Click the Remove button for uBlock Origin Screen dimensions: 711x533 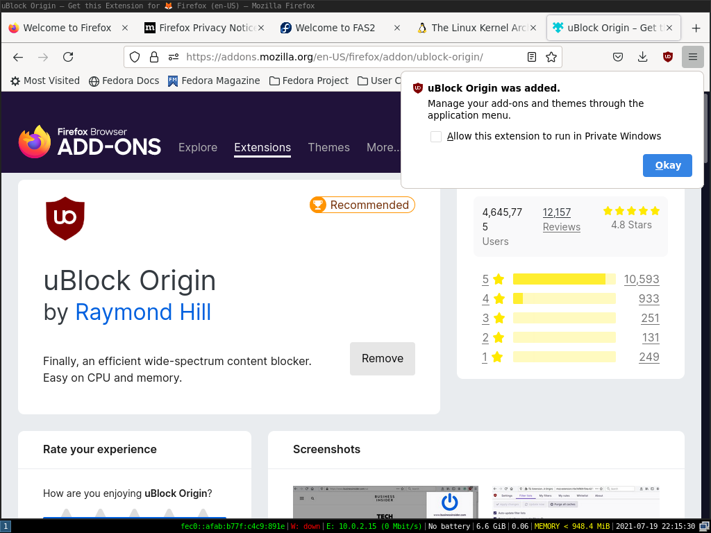tap(383, 359)
